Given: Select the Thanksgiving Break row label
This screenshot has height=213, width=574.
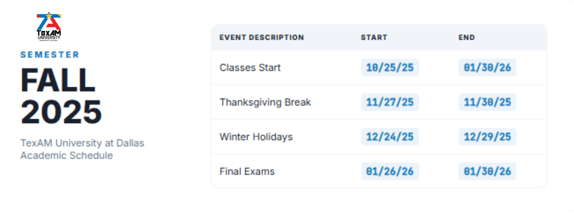Looking at the screenshot, I should click(x=265, y=102).
